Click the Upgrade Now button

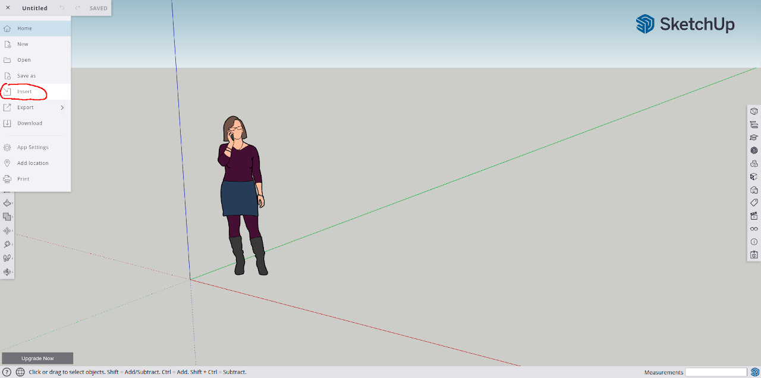37,358
